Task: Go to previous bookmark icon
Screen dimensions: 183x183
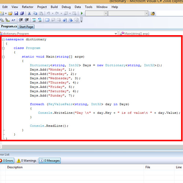Action: [x=53, y=20]
